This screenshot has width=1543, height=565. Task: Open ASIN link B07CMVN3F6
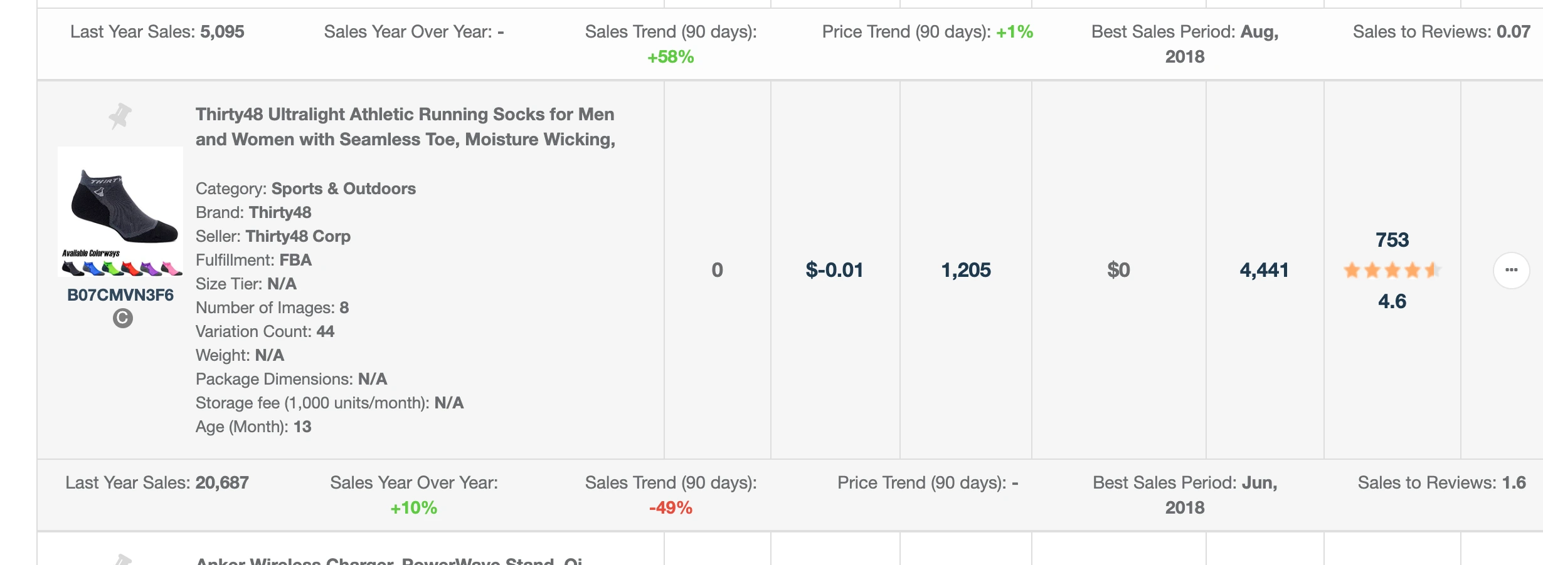tap(120, 295)
